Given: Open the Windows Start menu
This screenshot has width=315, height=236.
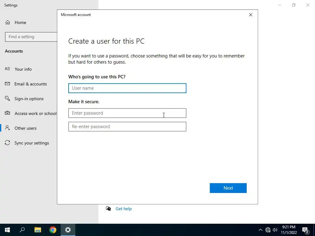Looking at the screenshot, I should point(7,230).
